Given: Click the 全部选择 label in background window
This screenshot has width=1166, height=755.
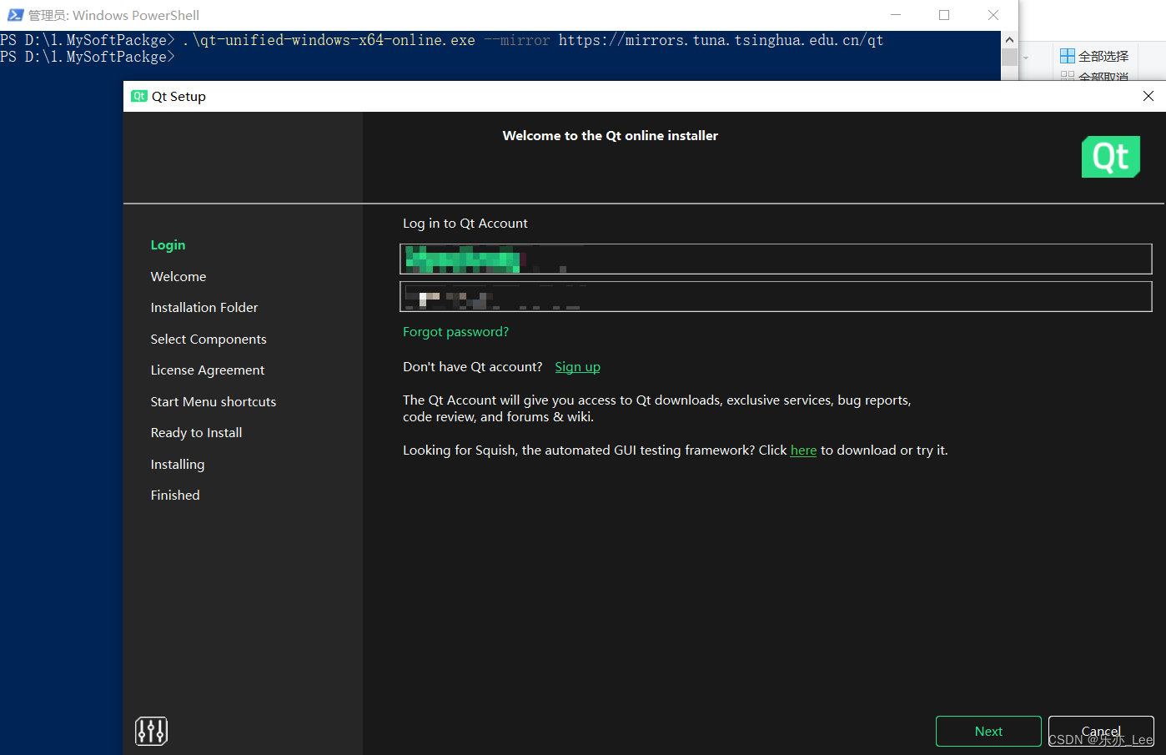Looking at the screenshot, I should pos(1103,56).
